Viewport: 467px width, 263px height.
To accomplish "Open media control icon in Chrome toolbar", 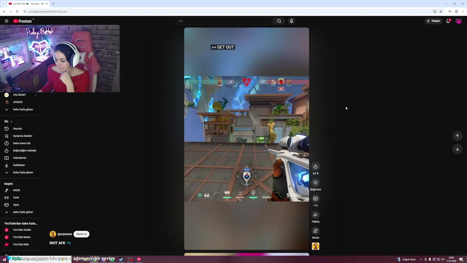I will (x=450, y=12).
